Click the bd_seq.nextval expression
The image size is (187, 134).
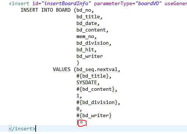coord(97,70)
